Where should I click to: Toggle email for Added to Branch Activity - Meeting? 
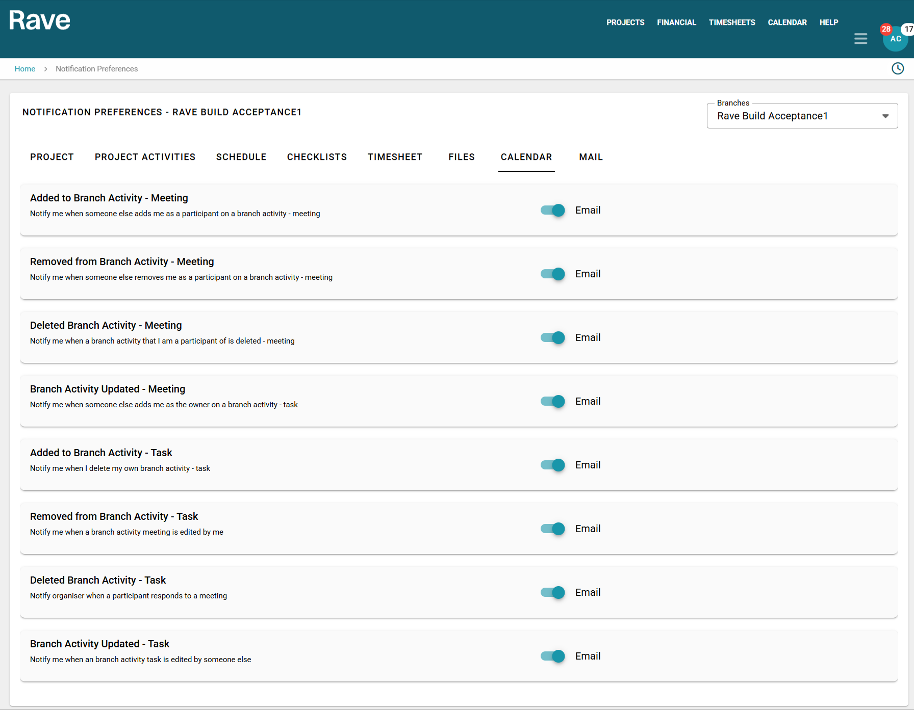(x=553, y=210)
